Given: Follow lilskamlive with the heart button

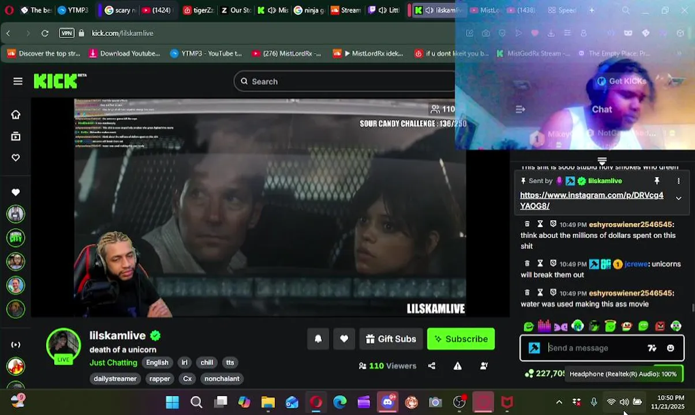Looking at the screenshot, I should (344, 339).
